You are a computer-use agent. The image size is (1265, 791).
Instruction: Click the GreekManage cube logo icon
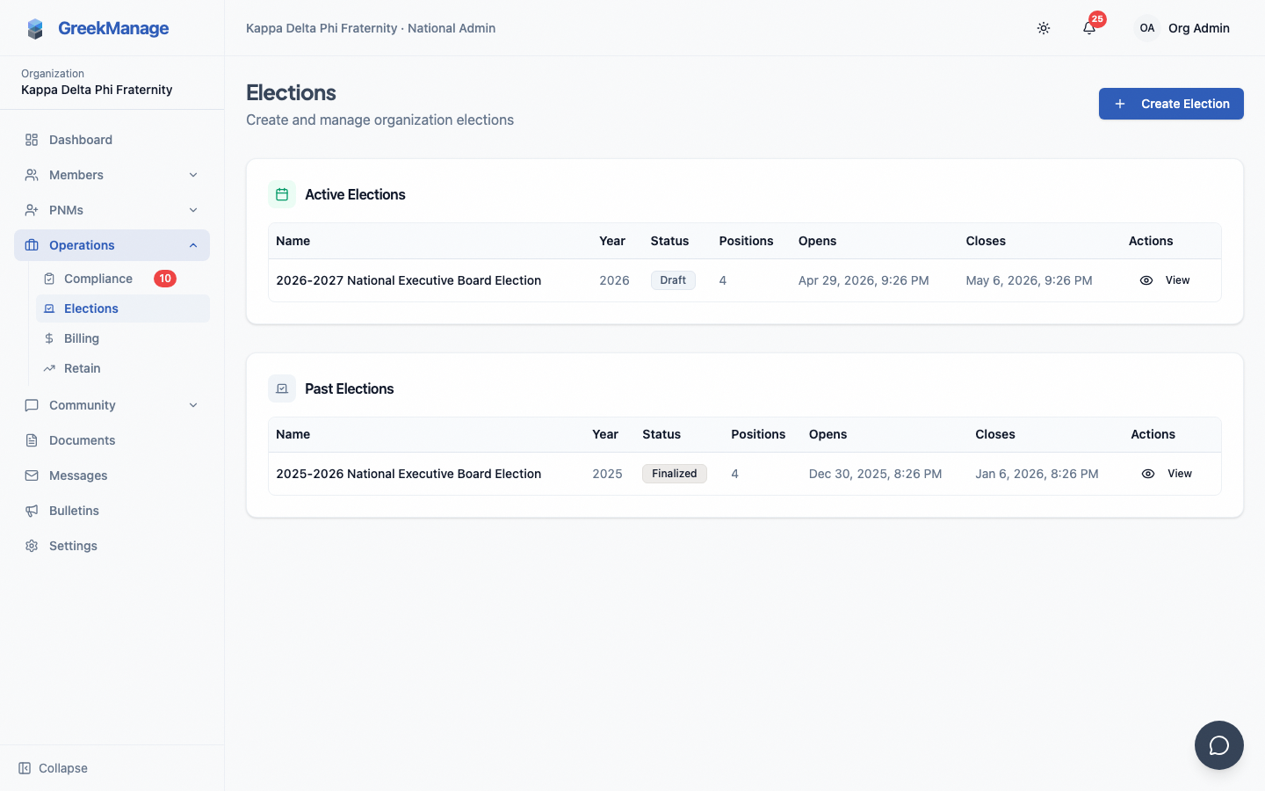click(35, 29)
